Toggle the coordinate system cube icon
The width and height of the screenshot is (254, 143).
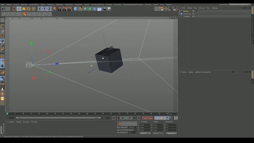pyautogui.click(x=54, y=9)
